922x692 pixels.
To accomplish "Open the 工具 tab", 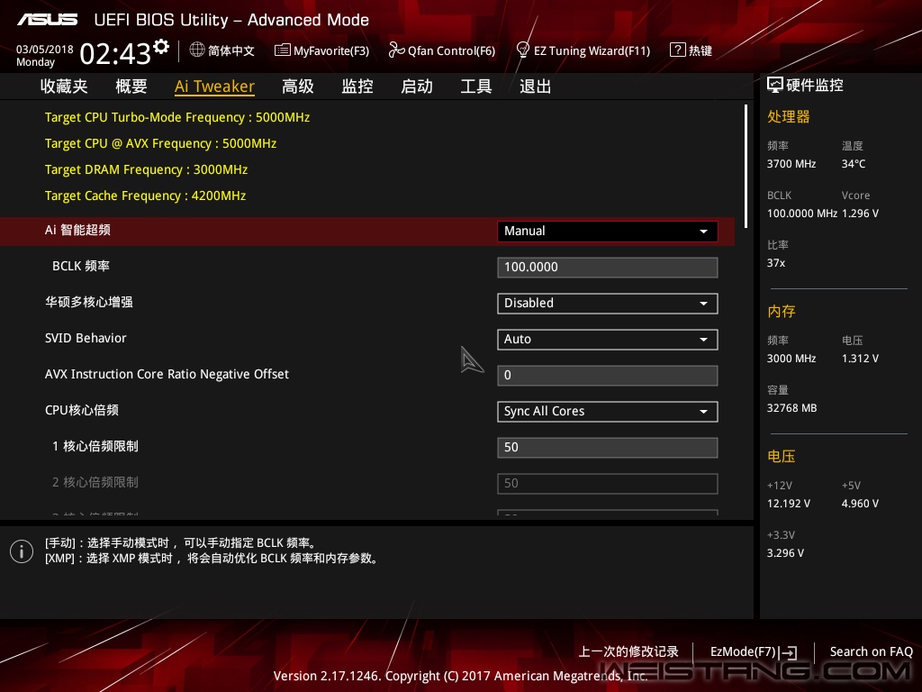I will (x=476, y=86).
